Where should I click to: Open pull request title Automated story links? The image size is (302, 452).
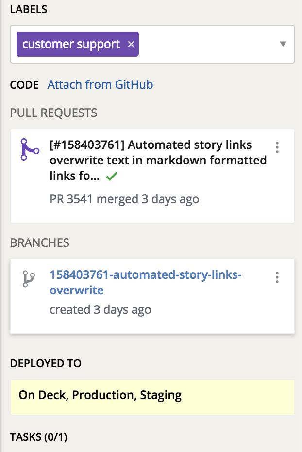point(158,160)
